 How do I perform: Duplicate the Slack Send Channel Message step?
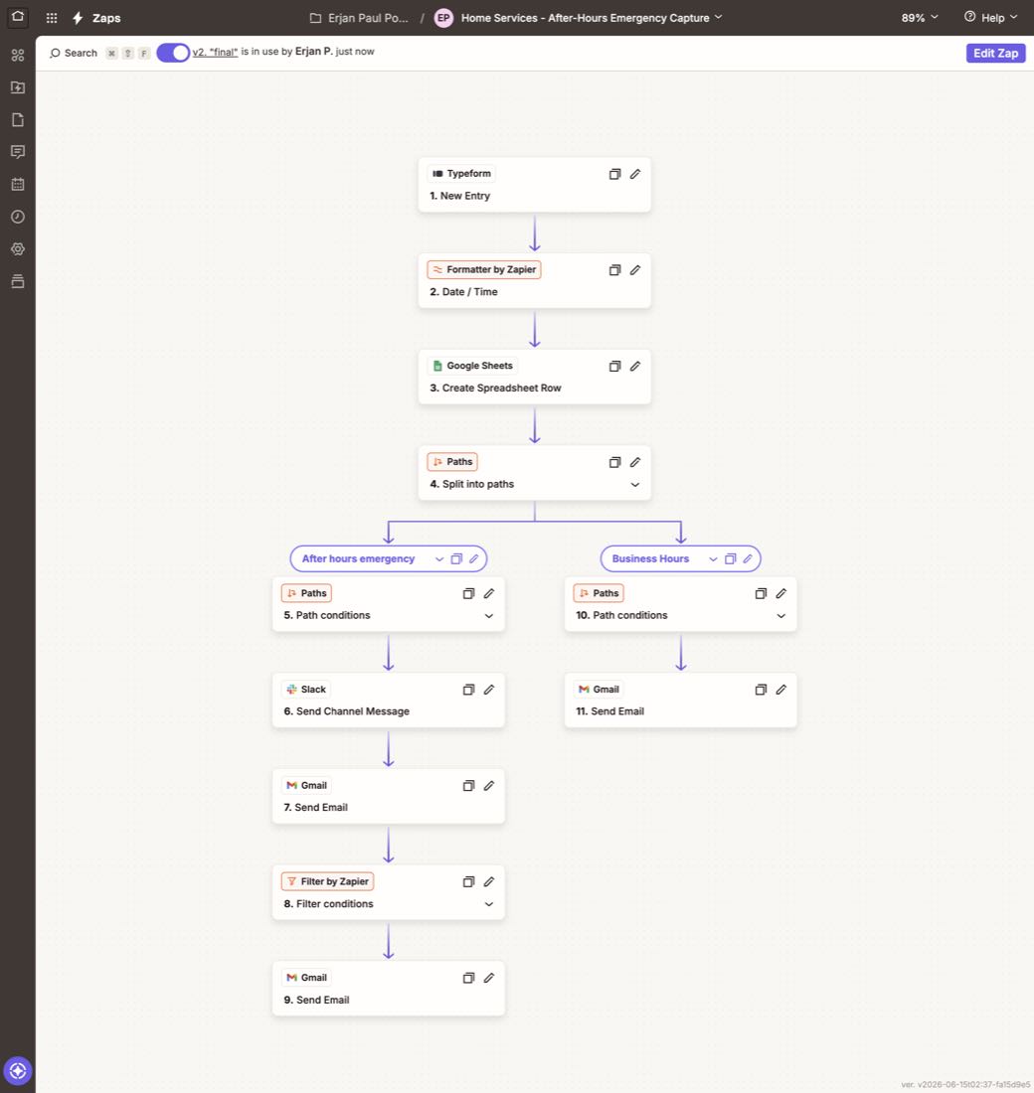pos(469,691)
